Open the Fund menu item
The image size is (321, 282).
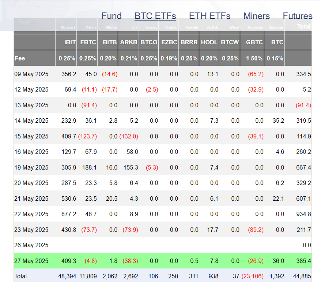tap(112, 16)
